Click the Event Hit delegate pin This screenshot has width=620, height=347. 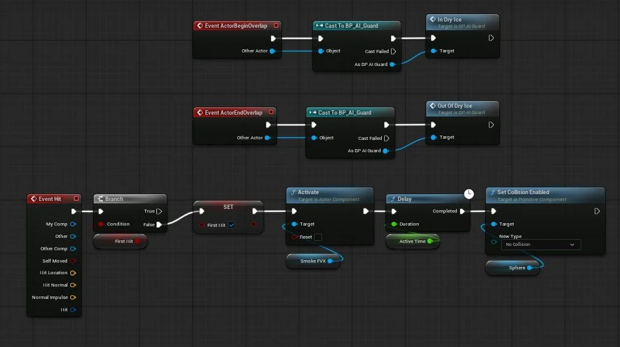tap(76, 198)
